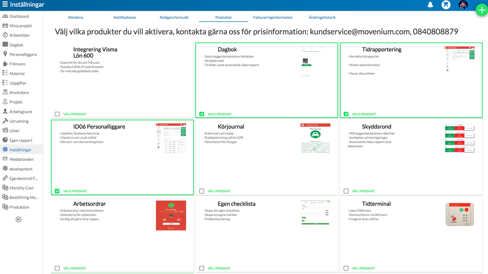Switch to the Allmänna tab

point(76,18)
